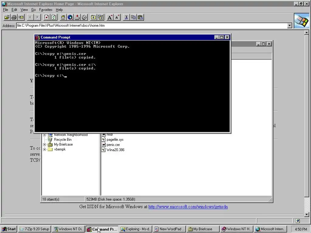Stop page loading with the Stop icon
This screenshot has height=233, width=311.
tap(46, 17)
